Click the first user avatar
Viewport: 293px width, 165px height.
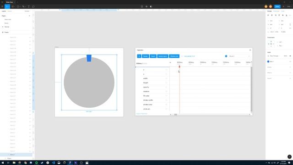266,6
